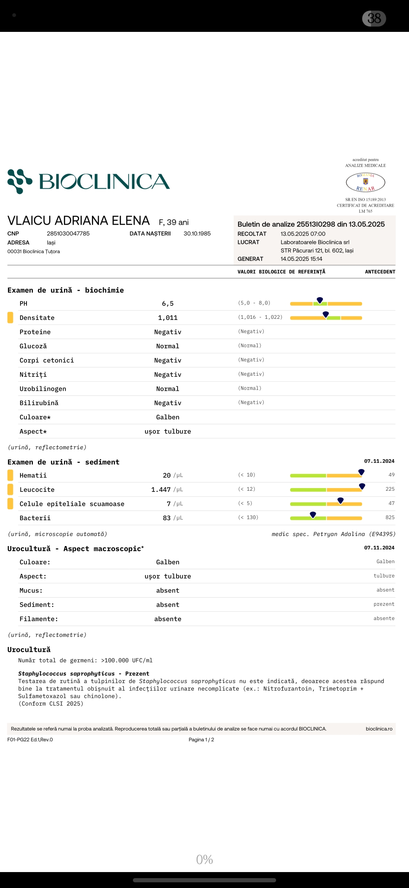The width and height of the screenshot is (409, 888).
Task: Tap the Leucocite antecedent value 225
Action: 390,489
